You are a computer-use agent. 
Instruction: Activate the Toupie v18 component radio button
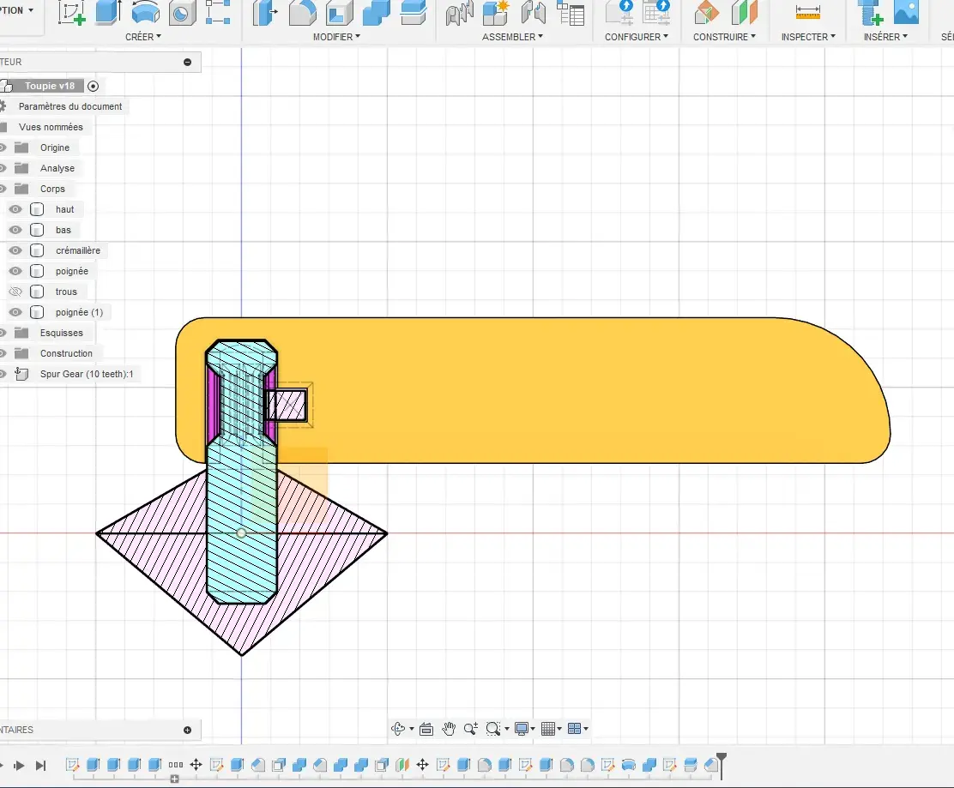(x=94, y=87)
